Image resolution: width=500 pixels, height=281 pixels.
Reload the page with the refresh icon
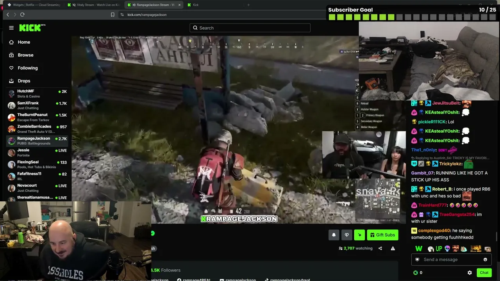tap(22, 14)
